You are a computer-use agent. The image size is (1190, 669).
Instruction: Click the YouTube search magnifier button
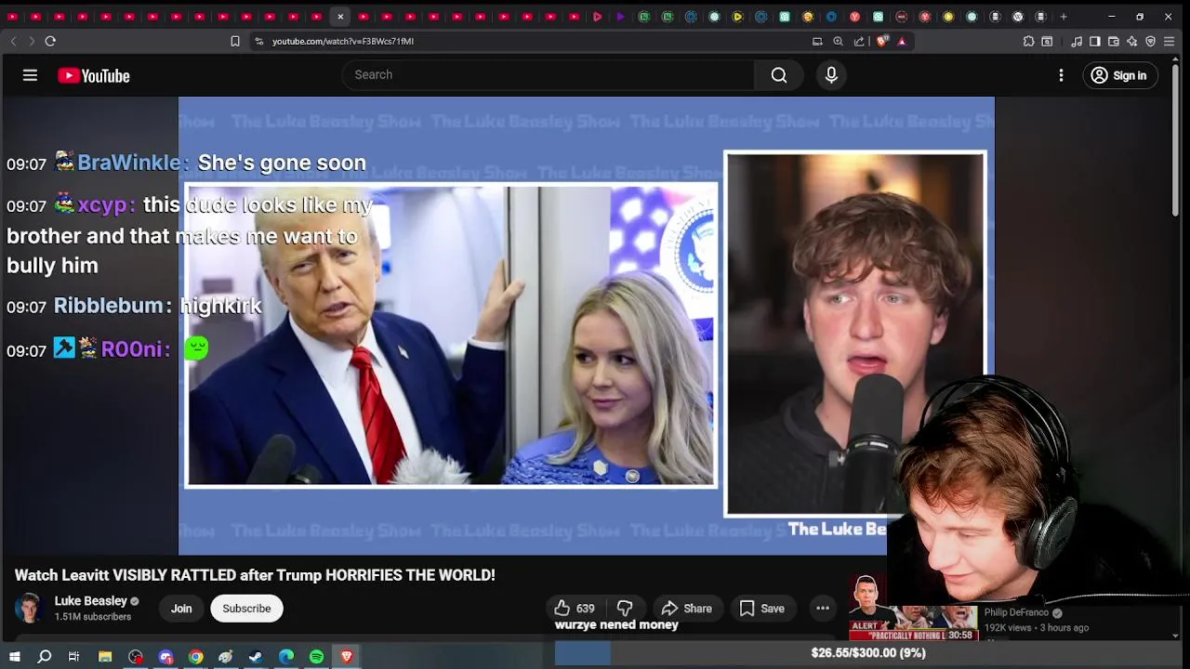pyautogui.click(x=779, y=75)
